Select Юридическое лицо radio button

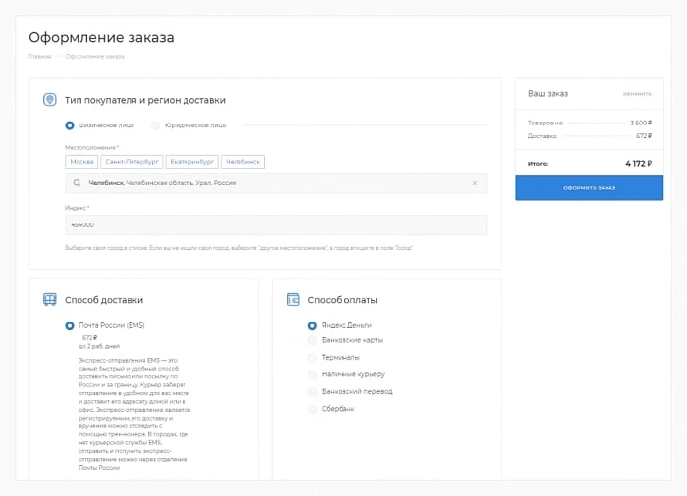tap(155, 125)
